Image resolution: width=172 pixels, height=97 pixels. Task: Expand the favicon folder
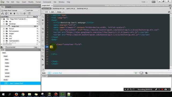[4, 29]
